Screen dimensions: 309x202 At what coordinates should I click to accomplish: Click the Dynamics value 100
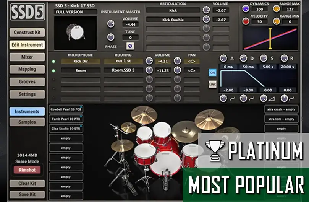coord(260,9)
